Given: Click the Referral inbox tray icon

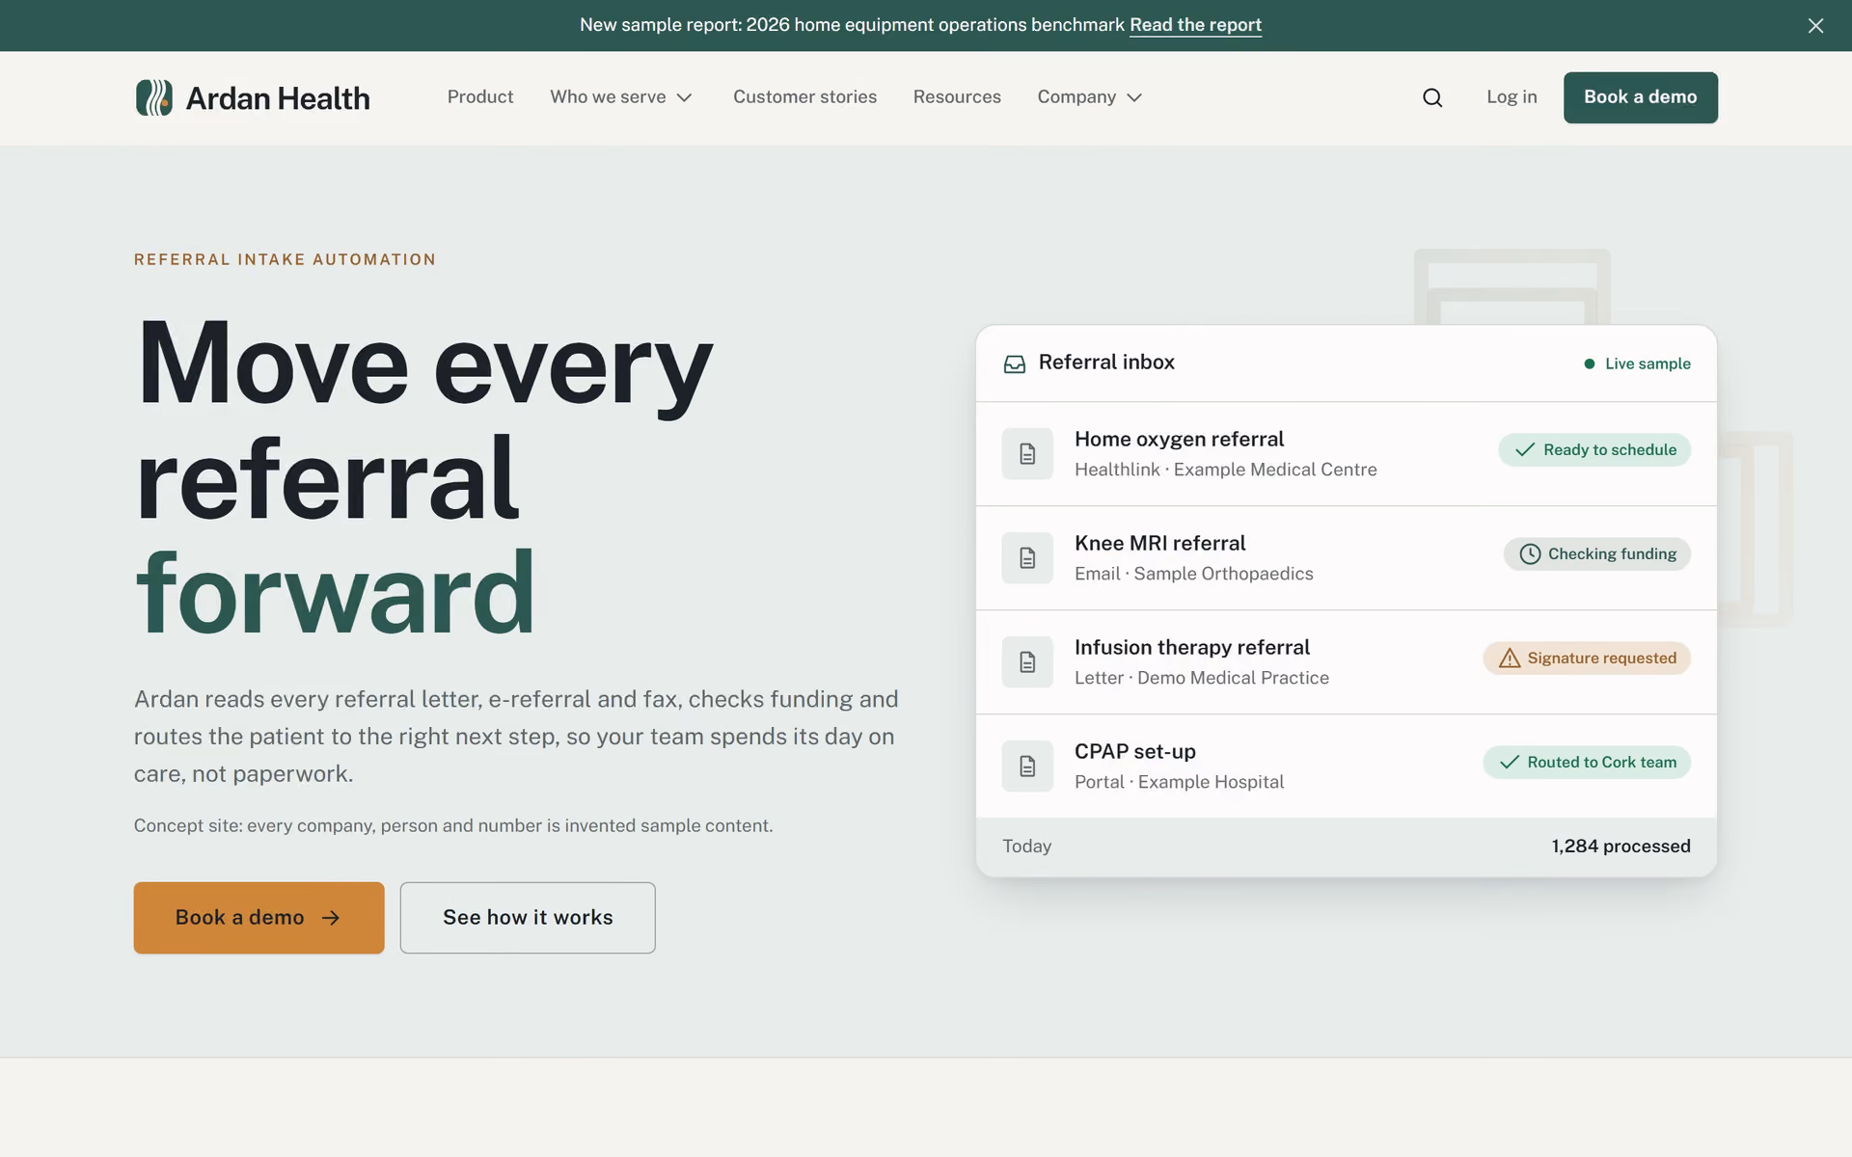Looking at the screenshot, I should point(1015,363).
